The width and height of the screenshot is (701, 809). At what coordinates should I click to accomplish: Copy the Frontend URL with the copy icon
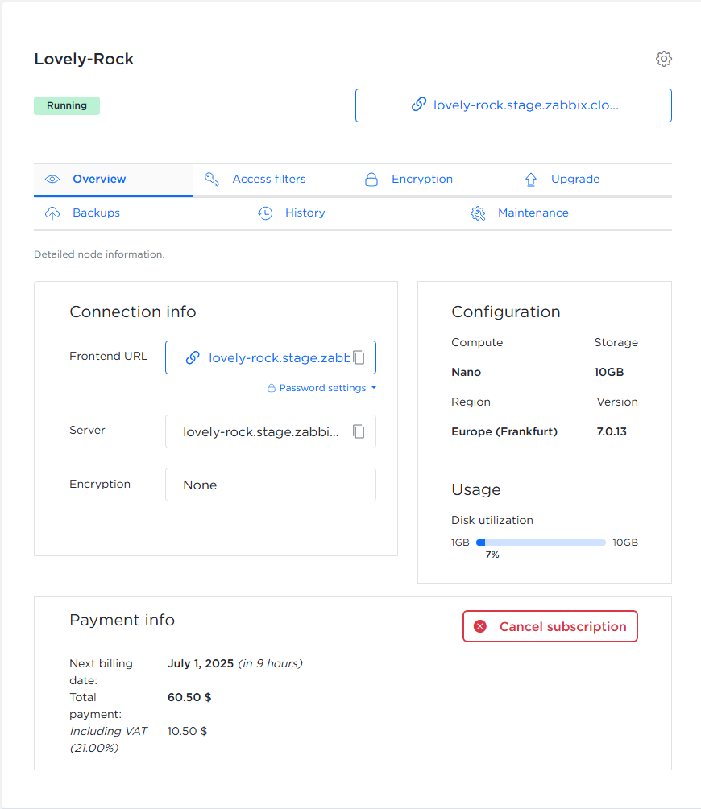tap(359, 357)
